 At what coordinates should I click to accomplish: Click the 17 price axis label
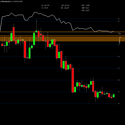[x=119, y=92]
